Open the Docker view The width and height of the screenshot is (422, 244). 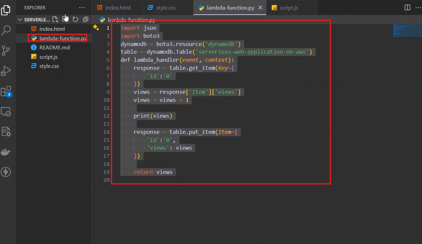point(6,152)
